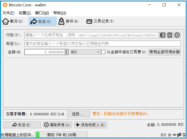Decrease amount with the spinner down arrow
Viewport: 187px width, 139px height.
pyautogui.click(x=66, y=53)
